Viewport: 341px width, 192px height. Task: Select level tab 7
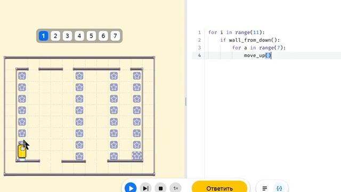(x=115, y=36)
